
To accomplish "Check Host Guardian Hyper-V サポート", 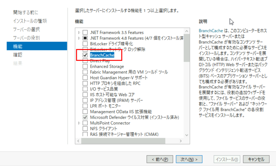I will point(85,78).
